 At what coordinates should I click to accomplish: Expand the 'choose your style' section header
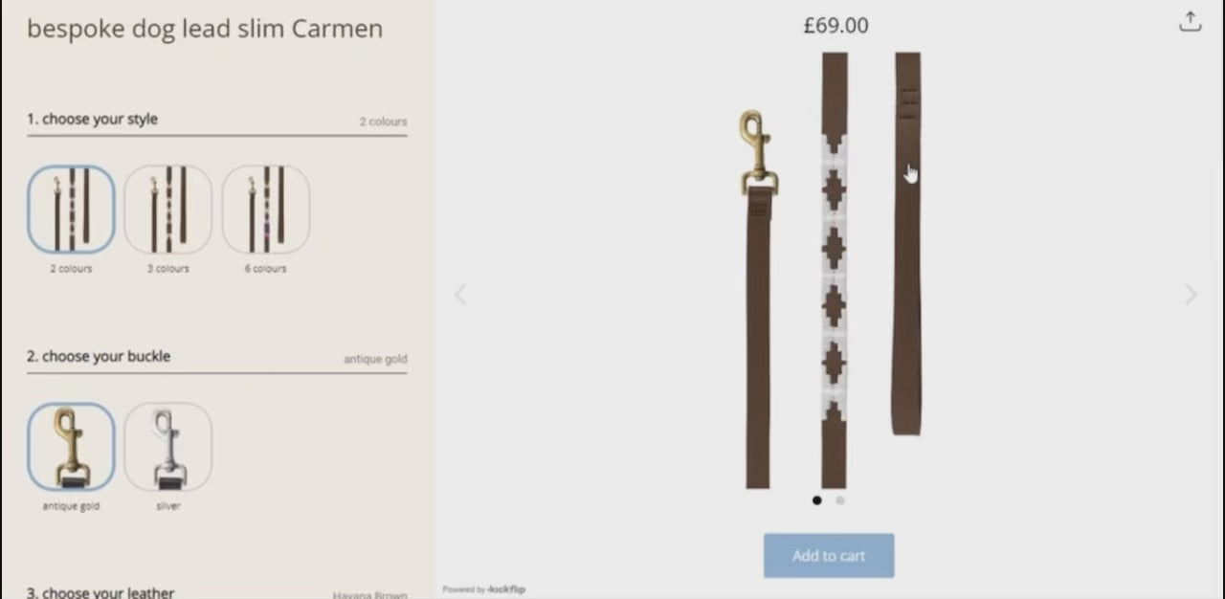217,120
